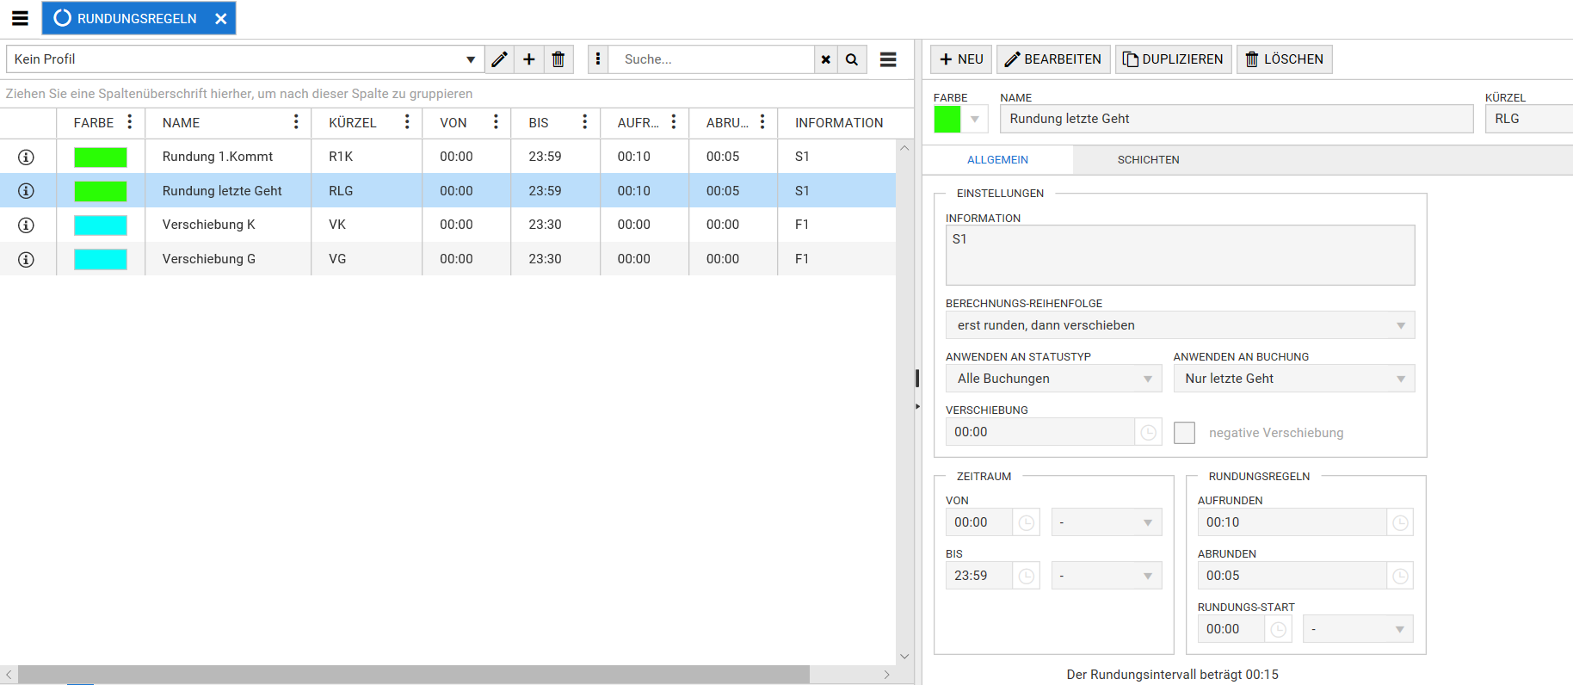1573x685 pixels.
Task: Open the hamburger main menu
Action: [x=20, y=18]
